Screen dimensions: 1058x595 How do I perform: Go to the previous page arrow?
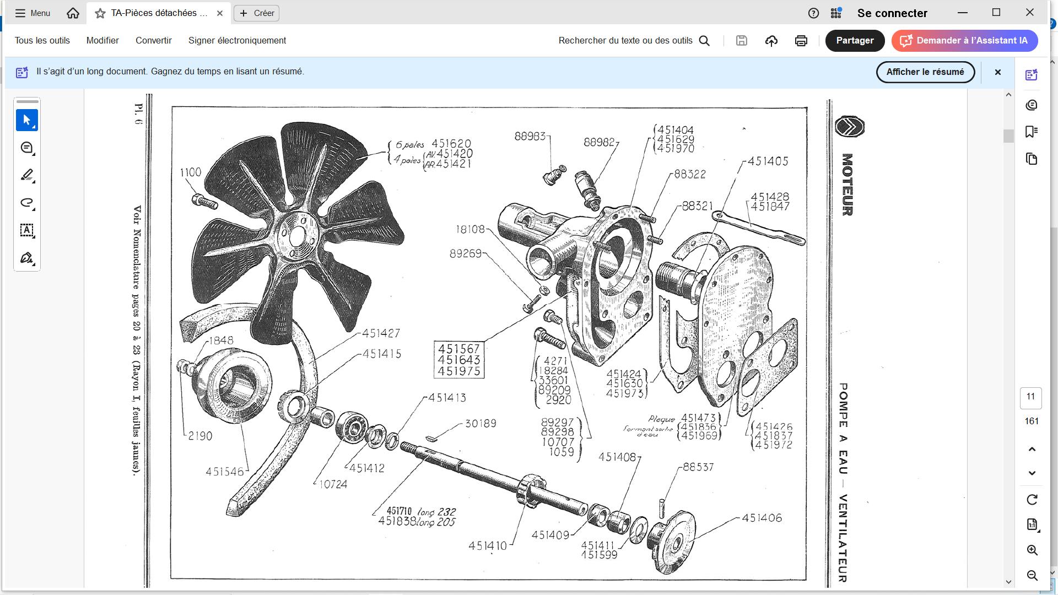click(x=1032, y=449)
